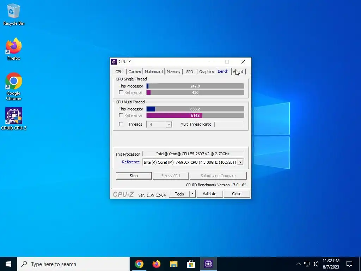Open the Windows Start menu
Screen dimensions: 361x271
click(8, 264)
